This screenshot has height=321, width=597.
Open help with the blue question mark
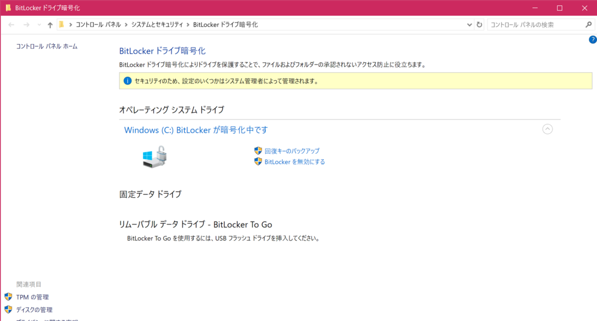[592, 40]
